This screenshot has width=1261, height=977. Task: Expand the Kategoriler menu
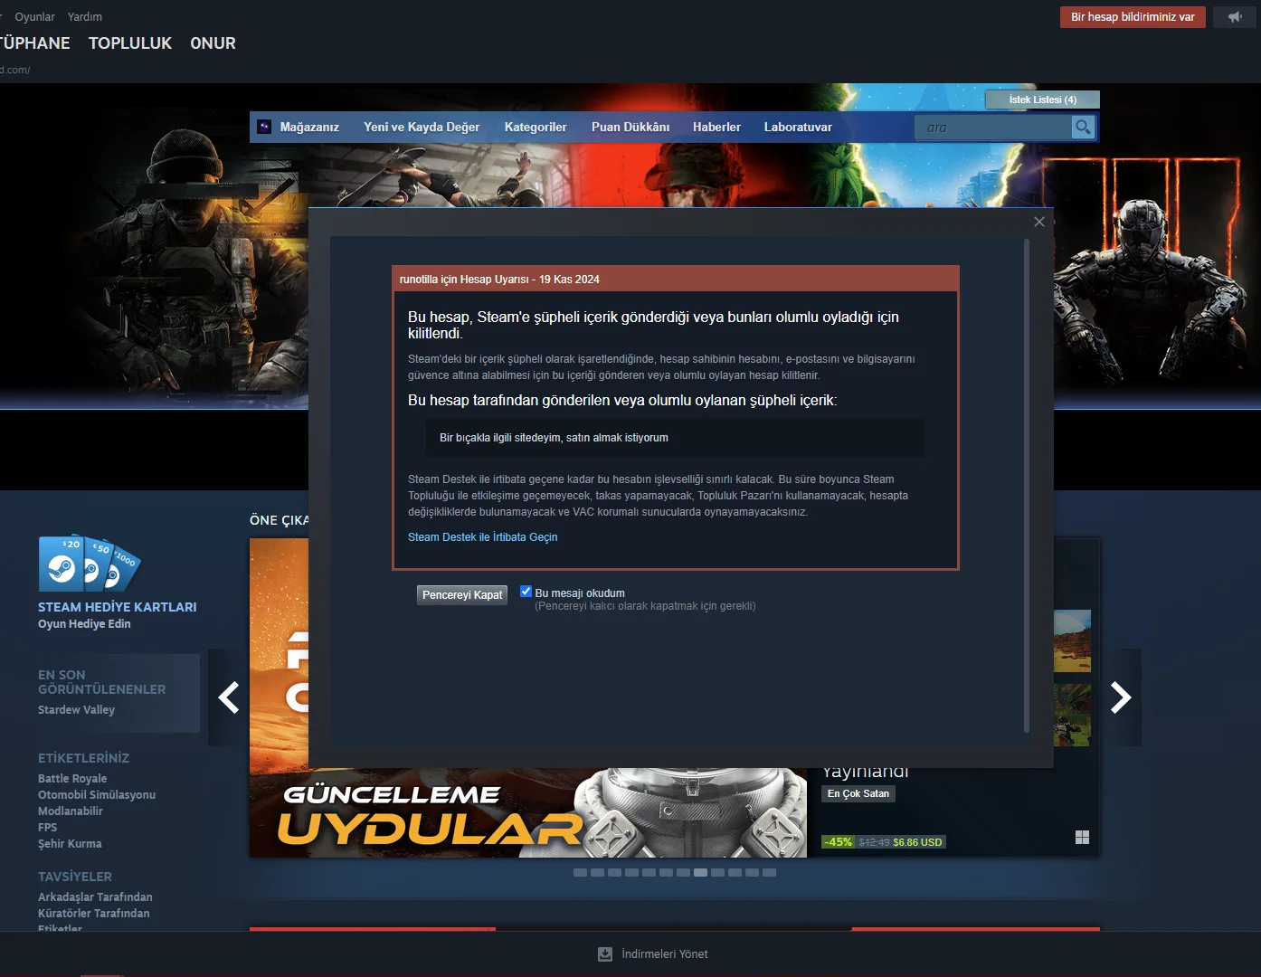(x=536, y=128)
